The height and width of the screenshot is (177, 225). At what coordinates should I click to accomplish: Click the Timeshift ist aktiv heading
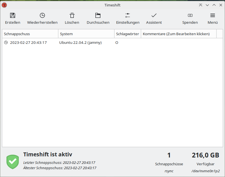tap(48, 154)
